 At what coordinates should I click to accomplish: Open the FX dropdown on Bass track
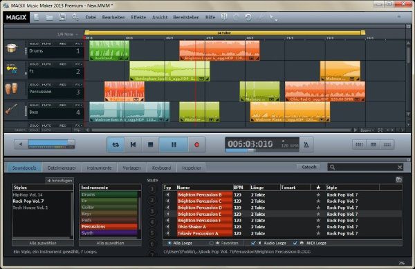click(79, 105)
